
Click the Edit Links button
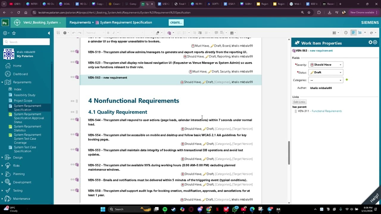(x=299, y=102)
